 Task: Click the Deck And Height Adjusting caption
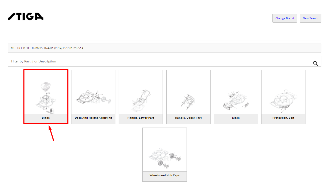pyautogui.click(x=93, y=118)
